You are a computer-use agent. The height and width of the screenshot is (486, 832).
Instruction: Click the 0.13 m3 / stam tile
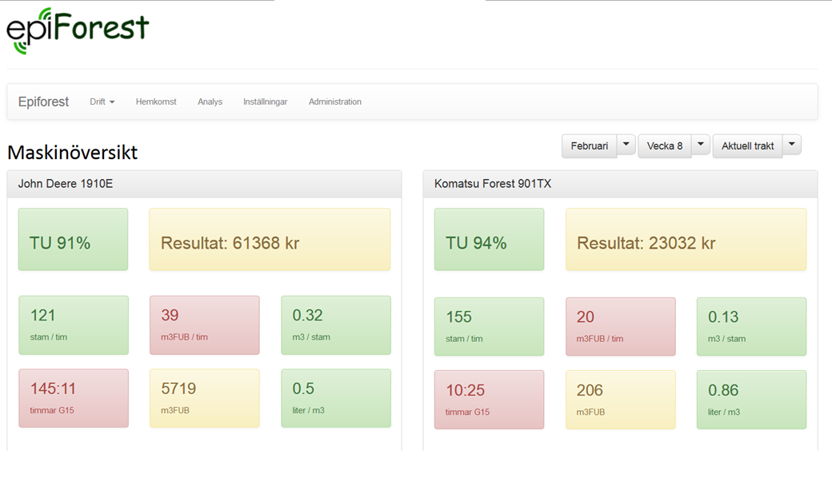tap(752, 326)
